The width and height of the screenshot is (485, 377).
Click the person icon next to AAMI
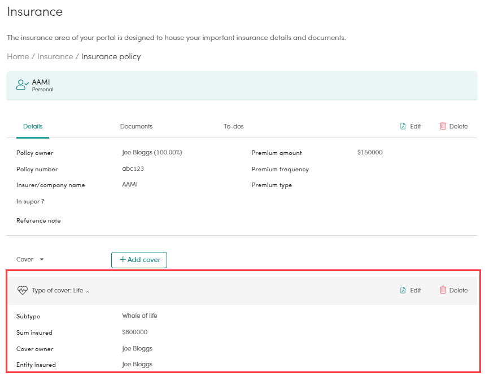point(22,85)
